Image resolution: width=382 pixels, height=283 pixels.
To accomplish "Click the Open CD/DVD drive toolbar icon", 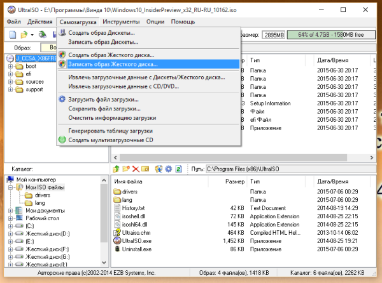I will pyautogui.click(x=43, y=35).
